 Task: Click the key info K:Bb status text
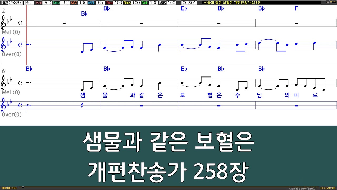tap(303, 189)
